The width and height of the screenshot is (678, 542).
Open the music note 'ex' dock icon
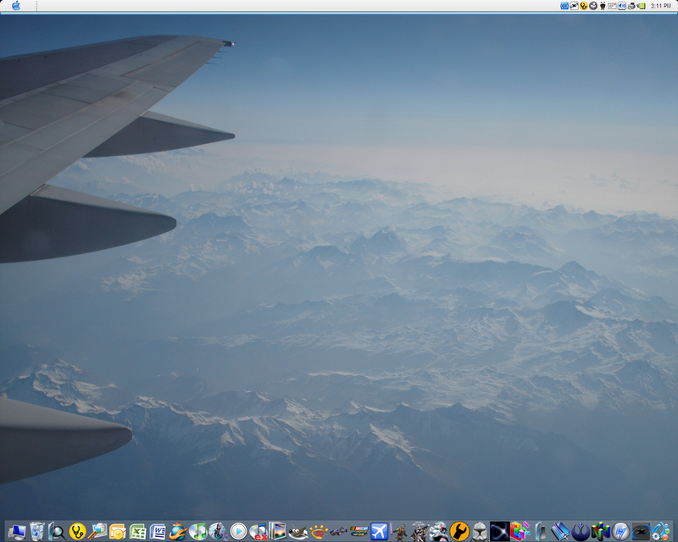point(258,532)
